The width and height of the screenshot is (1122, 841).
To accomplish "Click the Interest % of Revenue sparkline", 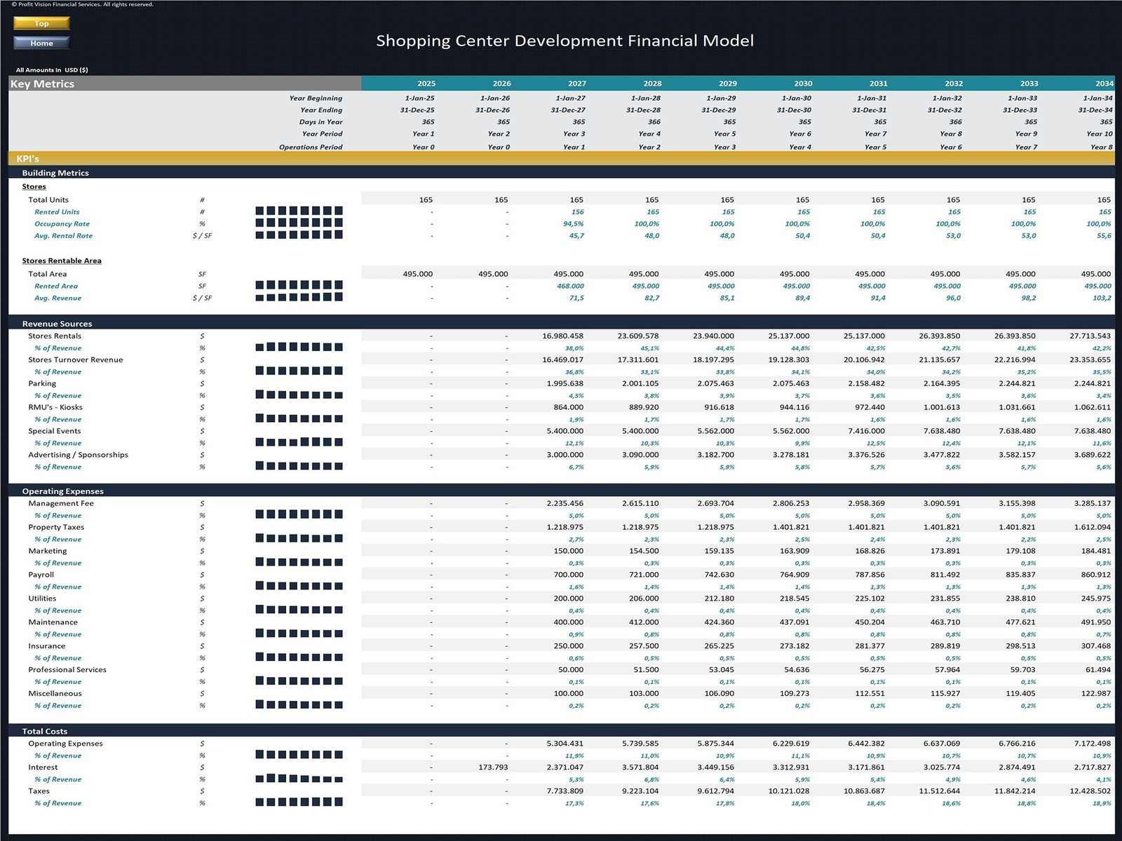I will tap(299, 779).
